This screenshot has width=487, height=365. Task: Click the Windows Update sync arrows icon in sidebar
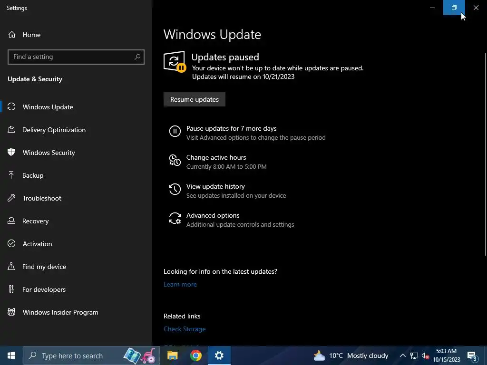click(11, 107)
